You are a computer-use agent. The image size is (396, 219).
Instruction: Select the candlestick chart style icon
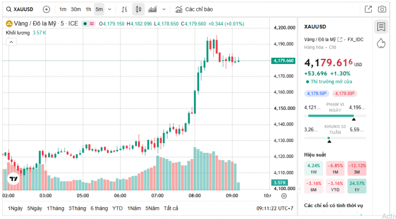[x=139, y=10]
